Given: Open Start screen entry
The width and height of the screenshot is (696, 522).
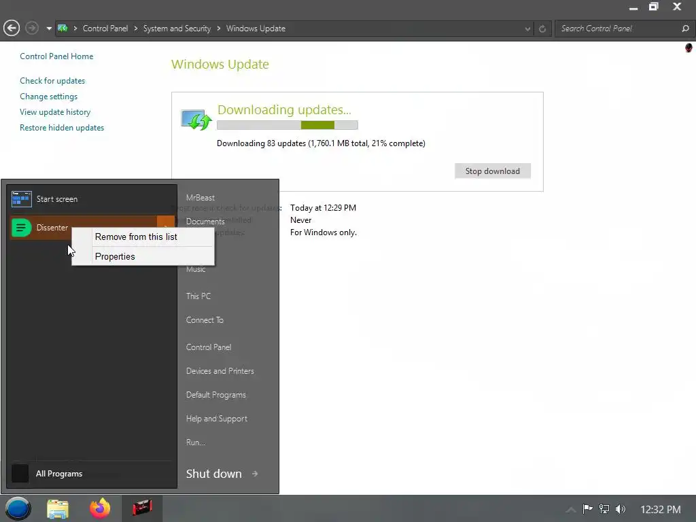Looking at the screenshot, I should [x=92, y=199].
